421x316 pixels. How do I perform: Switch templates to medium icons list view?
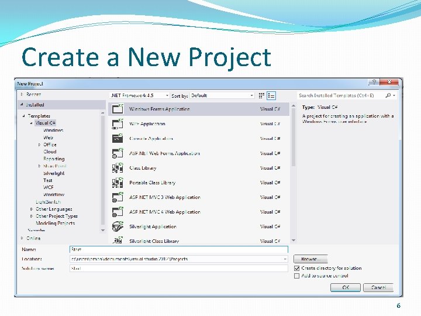(271, 95)
